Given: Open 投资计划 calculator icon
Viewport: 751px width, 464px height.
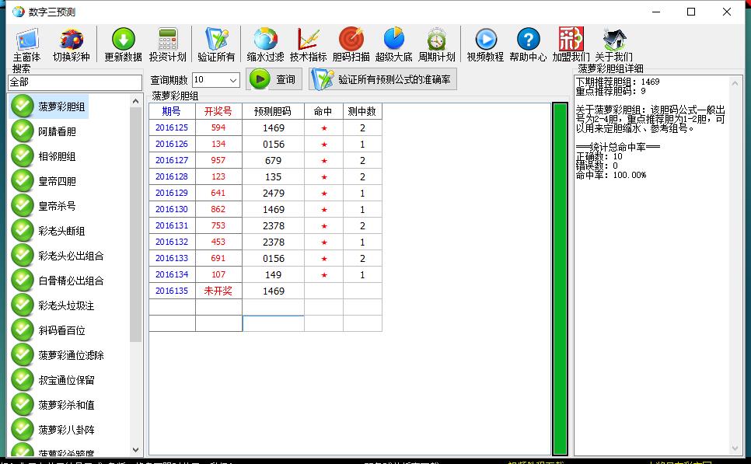Looking at the screenshot, I should pyautogui.click(x=167, y=44).
